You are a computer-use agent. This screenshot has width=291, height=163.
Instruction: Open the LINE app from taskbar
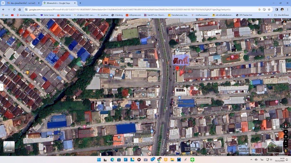[192, 160]
